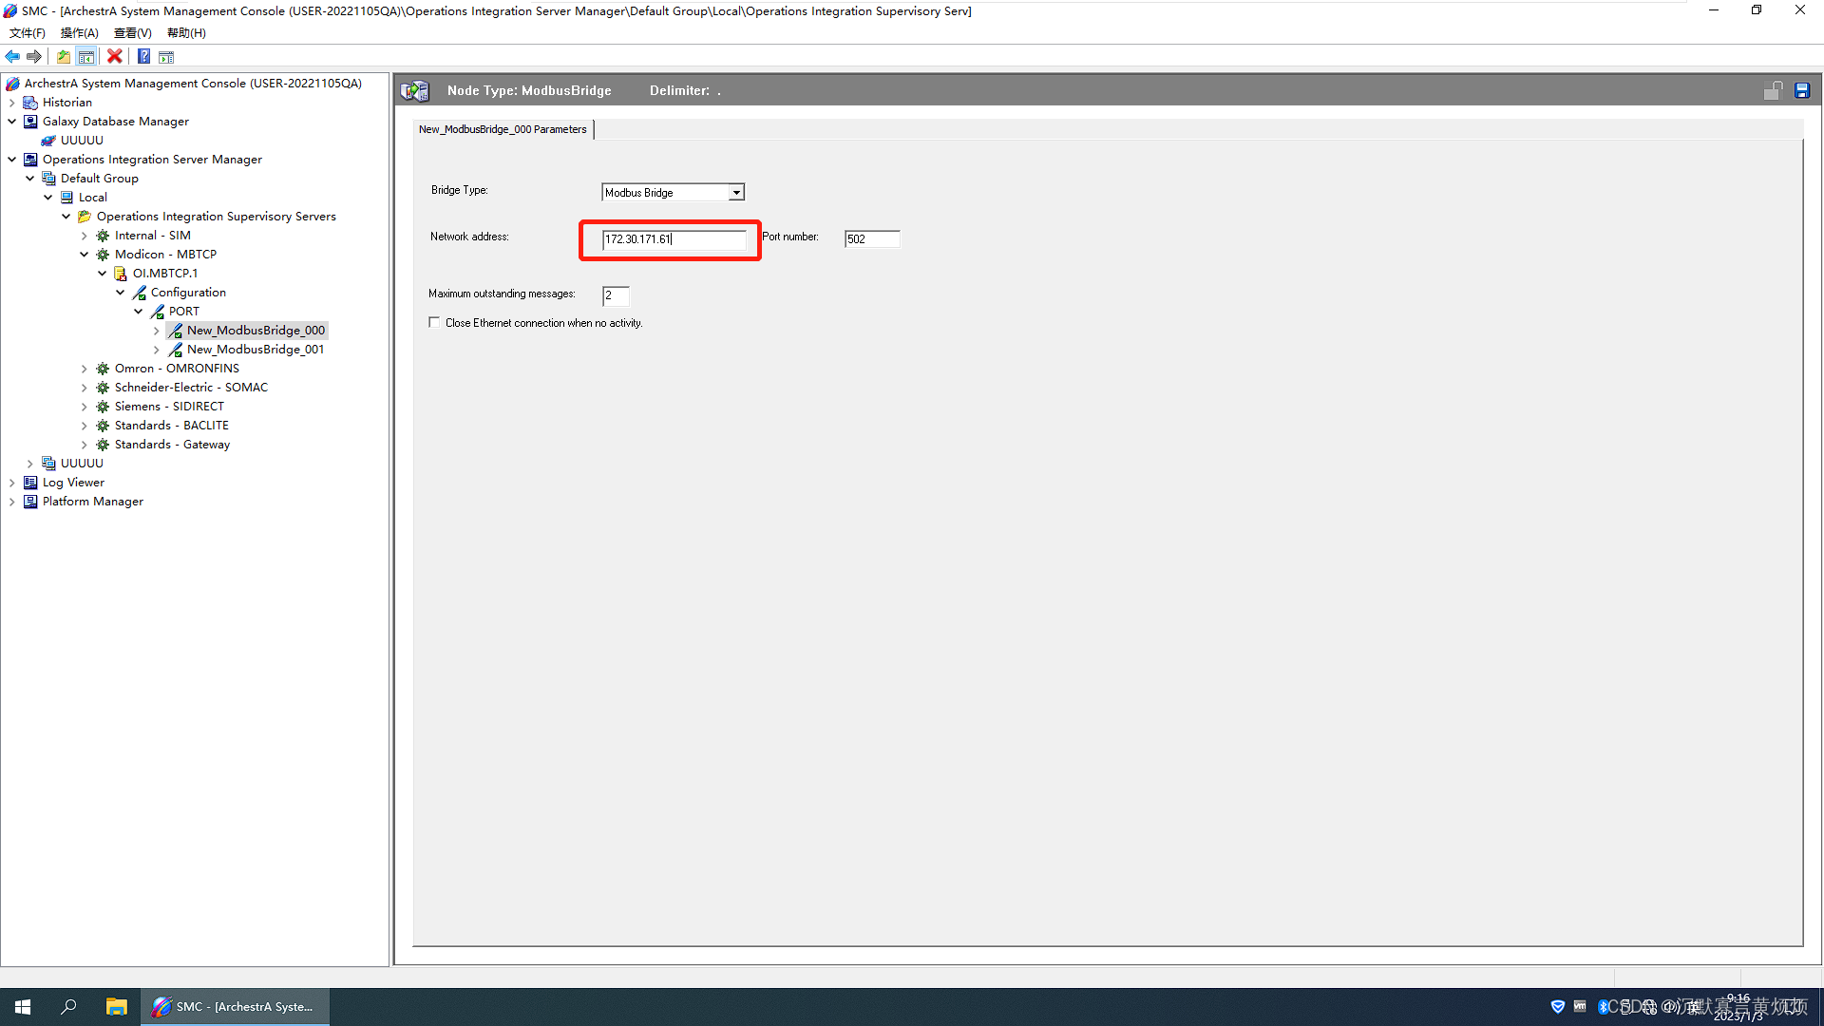Open File Explorer from the taskbar
Viewport: 1824px width, 1026px height.
click(x=116, y=1007)
